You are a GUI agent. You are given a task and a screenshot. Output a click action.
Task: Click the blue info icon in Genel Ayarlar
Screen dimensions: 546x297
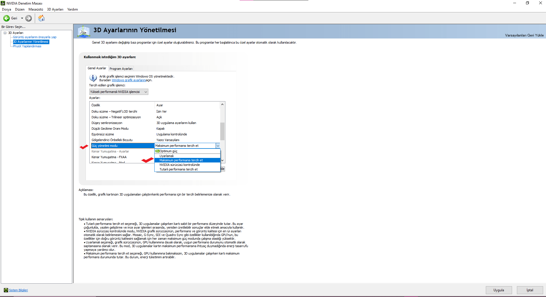coord(93,78)
